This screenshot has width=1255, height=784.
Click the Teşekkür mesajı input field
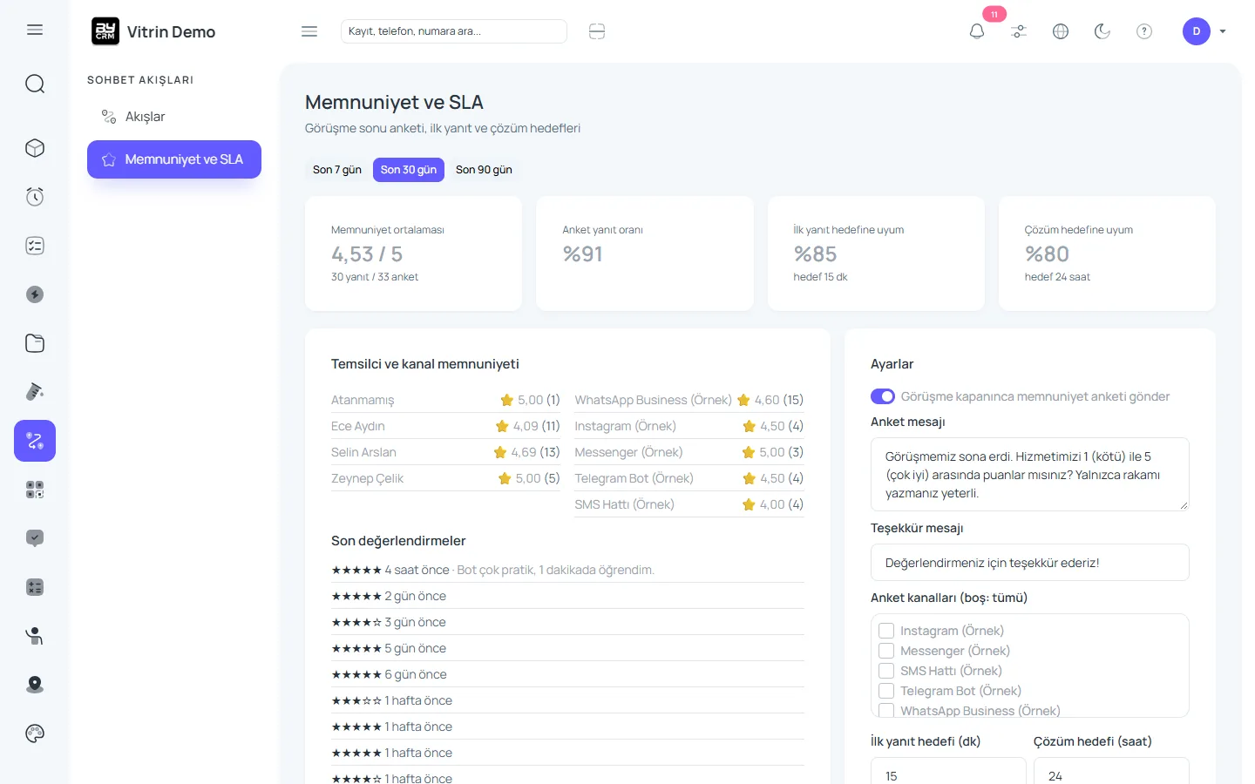[1030, 563]
